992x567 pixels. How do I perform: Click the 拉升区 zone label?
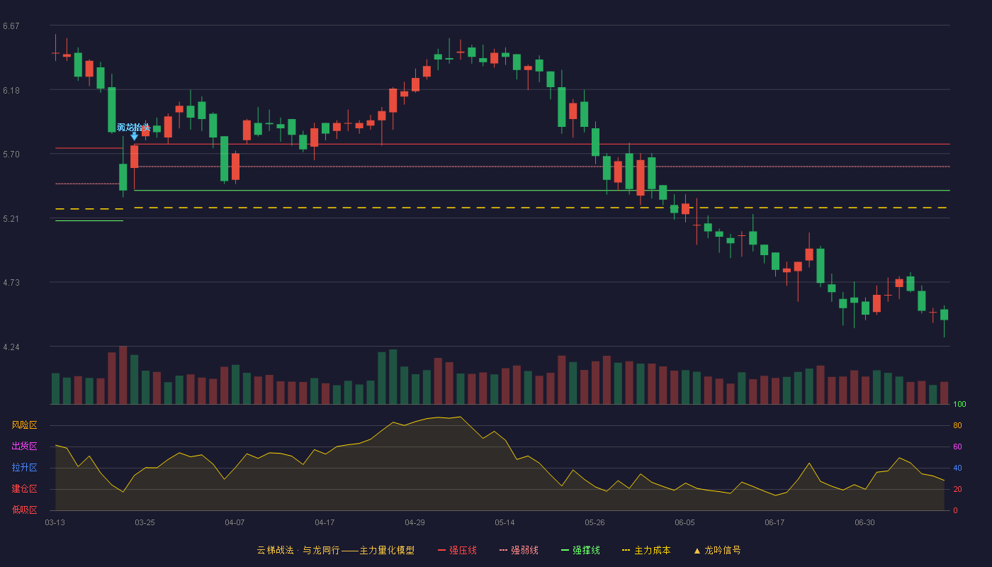pos(24,468)
